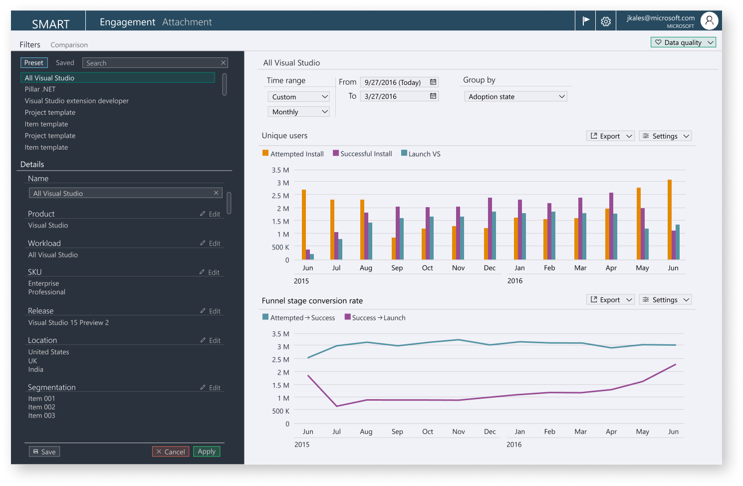Toggle Attempted → Success legend swatch
This screenshot has width=743, height=486.
[265, 317]
